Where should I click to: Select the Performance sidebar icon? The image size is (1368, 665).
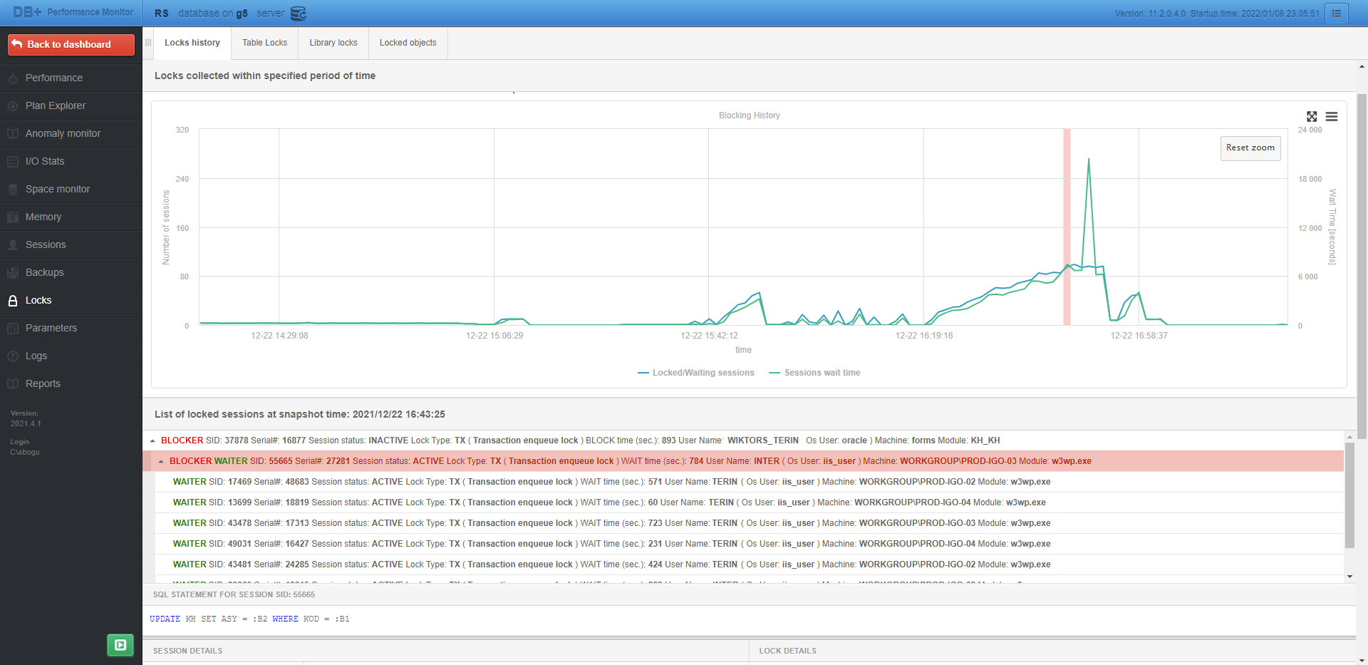click(x=11, y=78)
